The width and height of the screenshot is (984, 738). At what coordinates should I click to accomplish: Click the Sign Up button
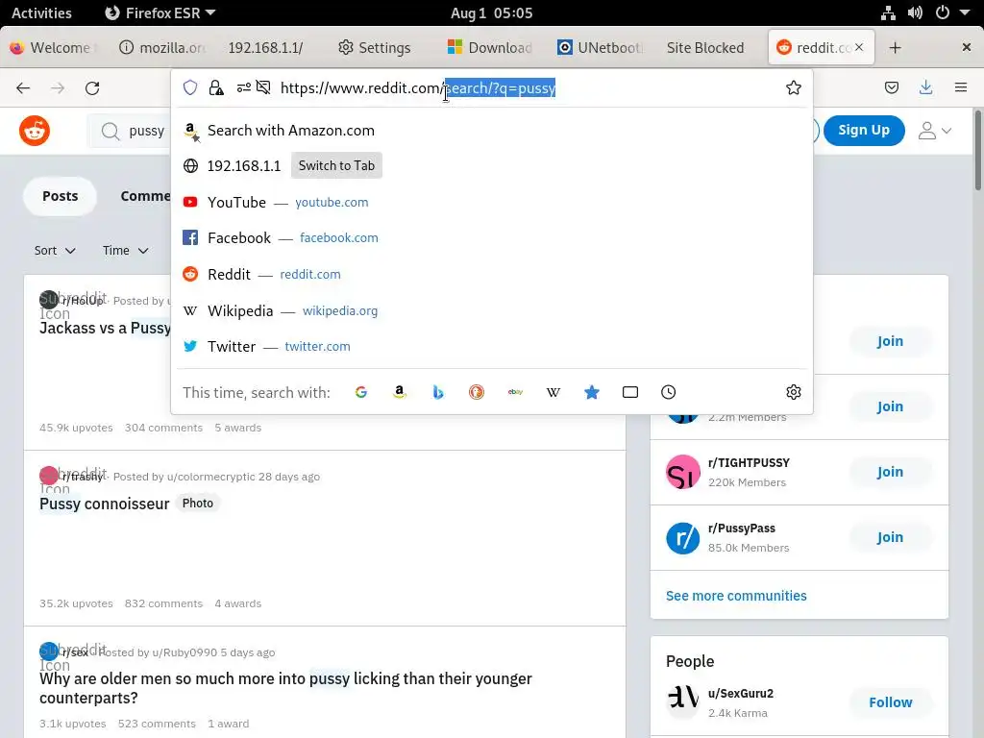tap(864, 131)
